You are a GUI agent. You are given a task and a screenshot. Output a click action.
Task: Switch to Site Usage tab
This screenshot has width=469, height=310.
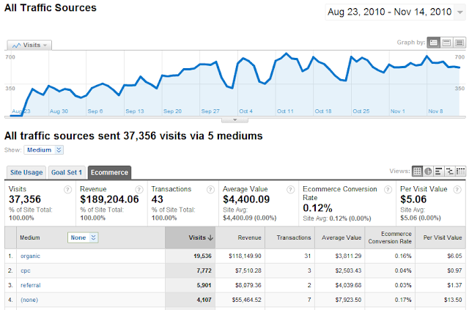(26, 173)
